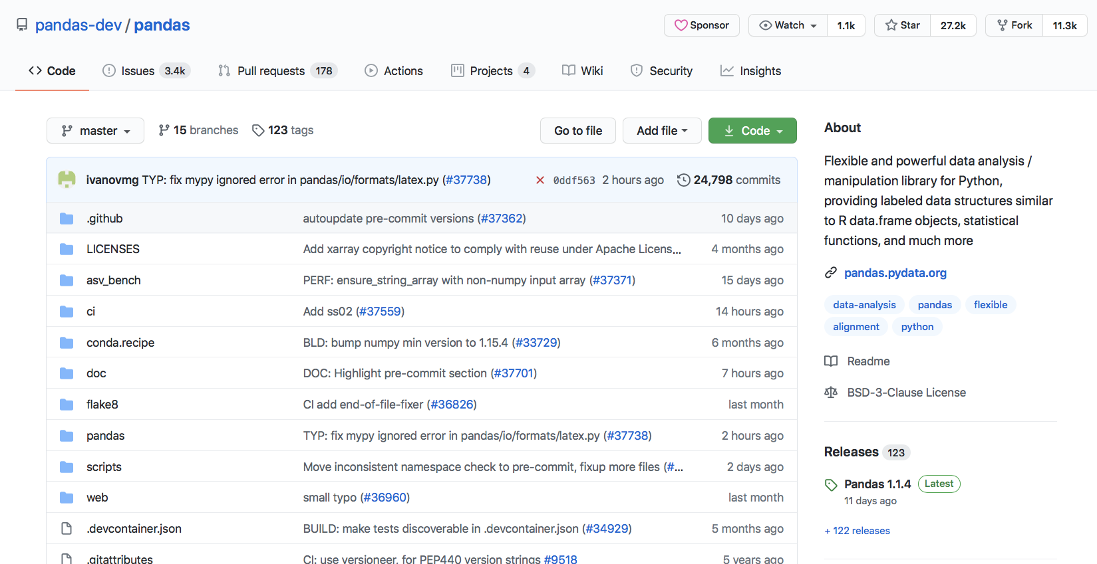Viewport: 1097px width, 564px height.
Task: Click the stargazers count 27.2k
Action: (x=953, y=25)
